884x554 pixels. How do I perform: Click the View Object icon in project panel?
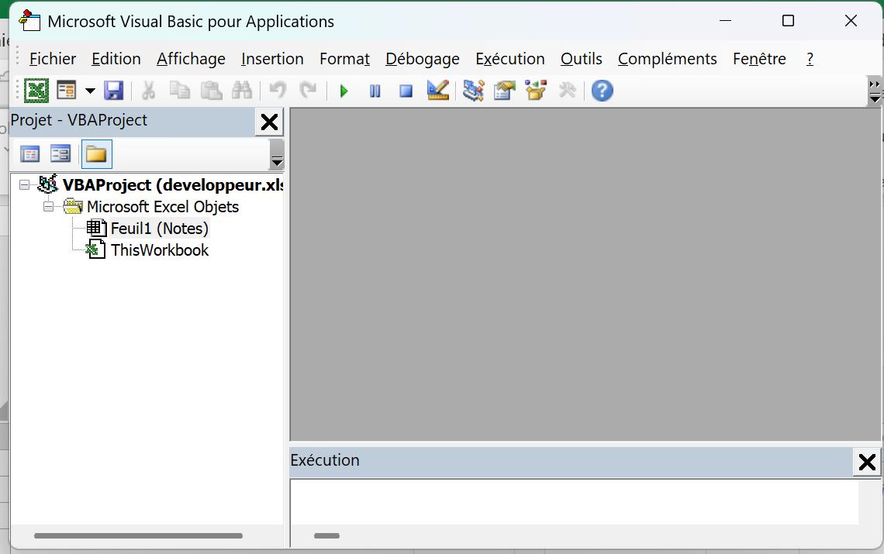click(60, 154)
